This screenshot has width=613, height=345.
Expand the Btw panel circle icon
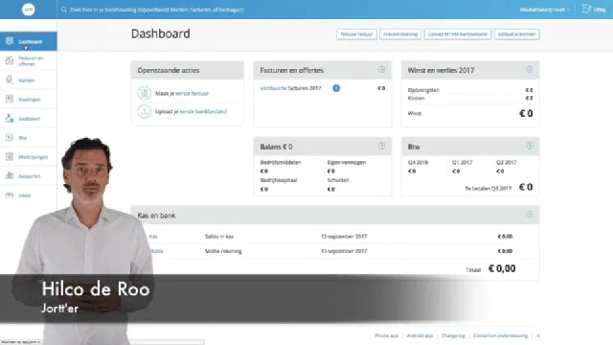[x=530, y=146]
